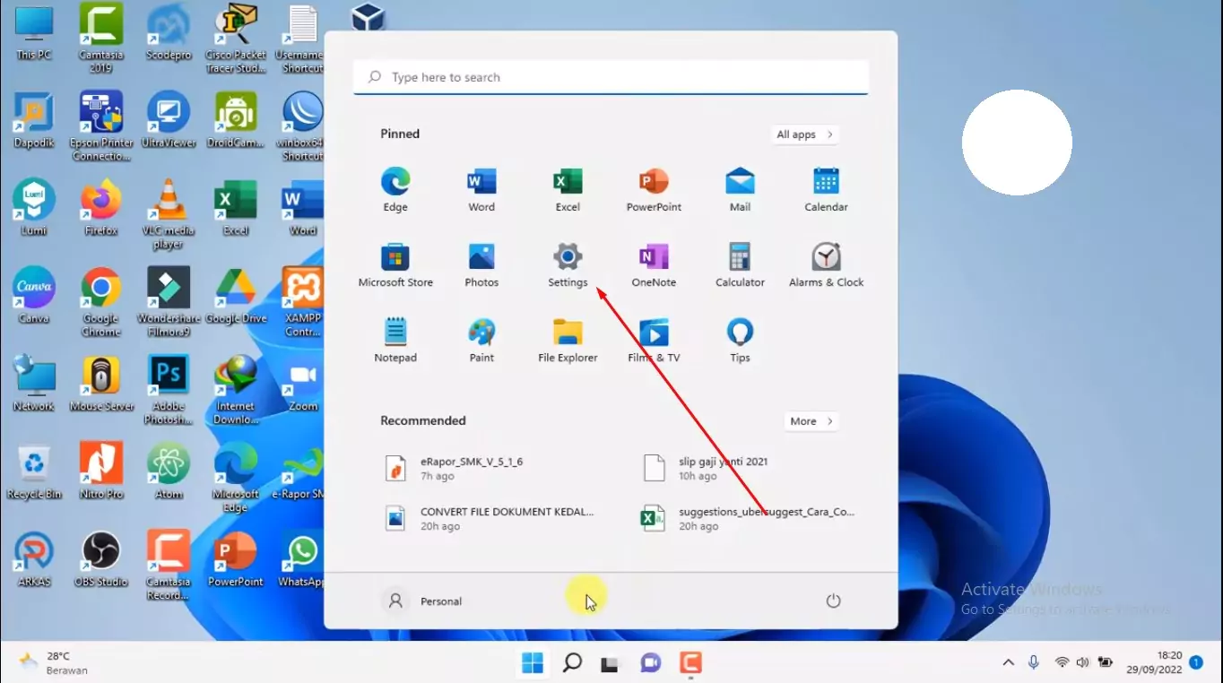This screenshot has height=683, width=1223.
Task: Select the DroidCam desktop shortcut
Action: [236, 120]
